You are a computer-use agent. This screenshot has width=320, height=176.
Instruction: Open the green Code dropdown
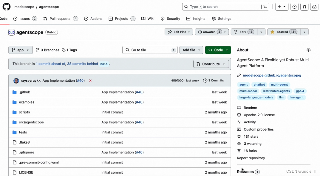point(218,50)
